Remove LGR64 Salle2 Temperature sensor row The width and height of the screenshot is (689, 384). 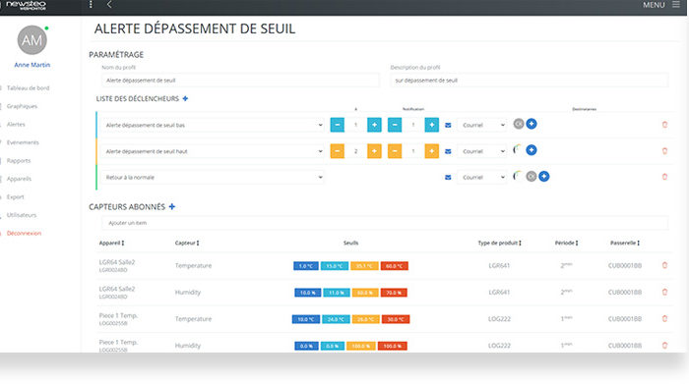click(664, 265)
